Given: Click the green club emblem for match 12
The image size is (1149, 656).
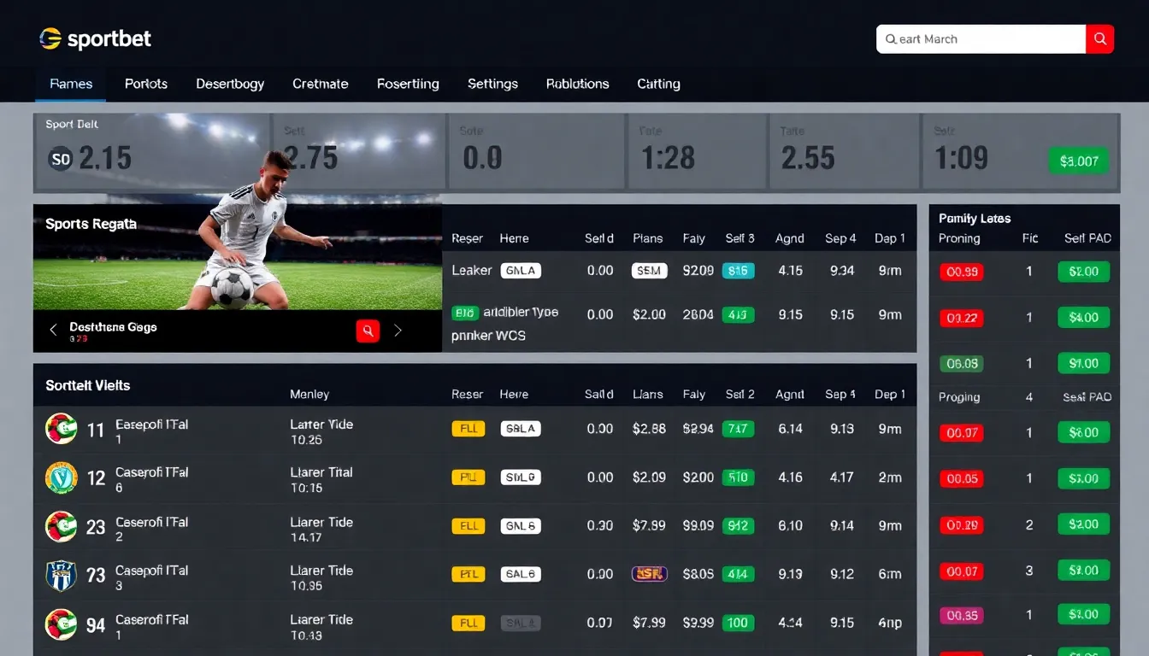Looking at the screenshot, I should [61, 477].
